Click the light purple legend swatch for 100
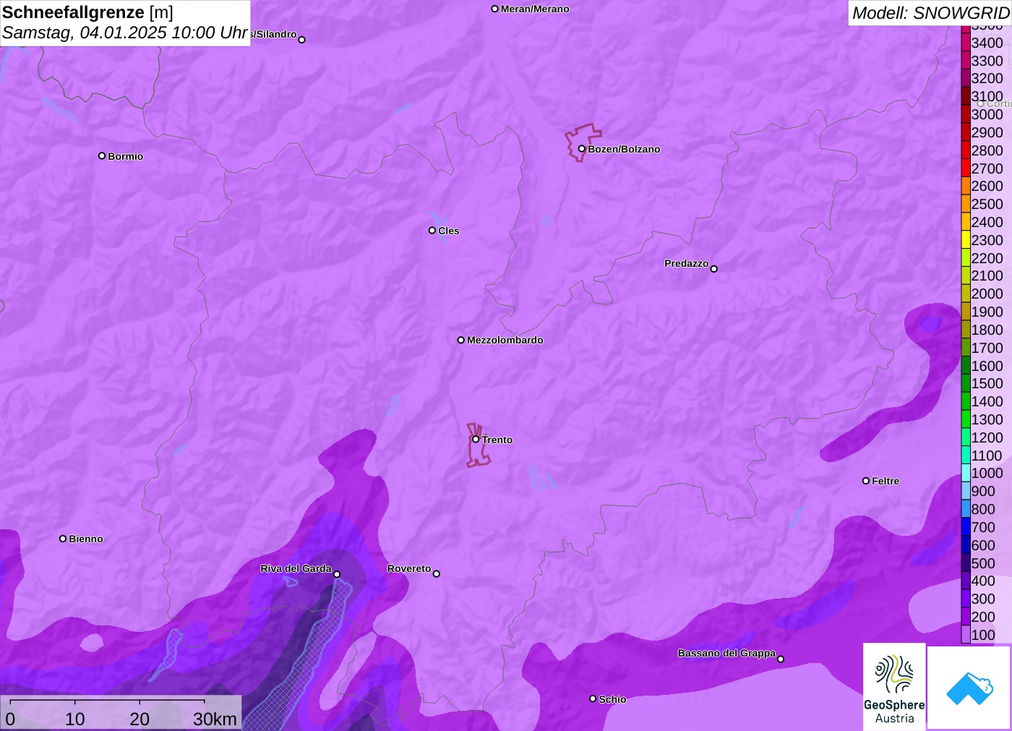The width and height of the screenshot is (1012, 731). (966, 635)
